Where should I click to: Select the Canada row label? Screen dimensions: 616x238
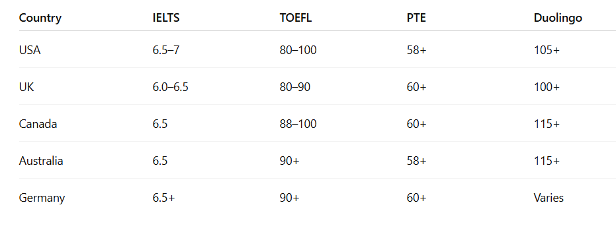(38, 124)
